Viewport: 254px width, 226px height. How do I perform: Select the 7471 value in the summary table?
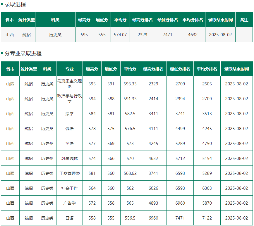pyautogui.click(x=167, y=35)
